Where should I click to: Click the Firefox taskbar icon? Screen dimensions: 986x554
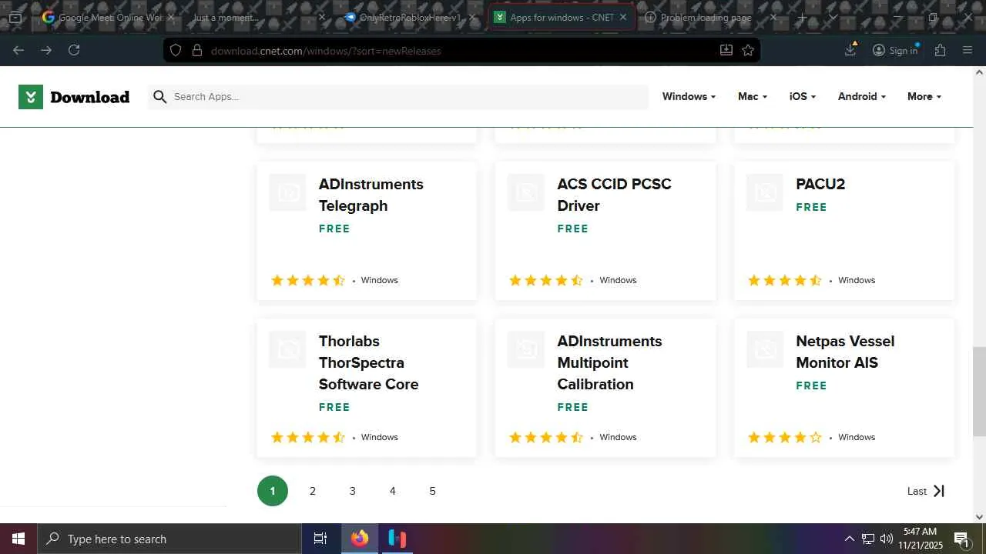[x=360, y=539]
